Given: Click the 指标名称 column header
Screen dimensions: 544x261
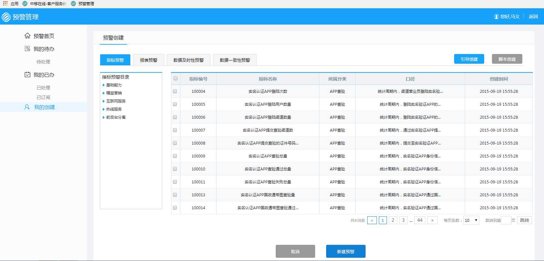Looking at the screenshot, I should coord(268,79).
